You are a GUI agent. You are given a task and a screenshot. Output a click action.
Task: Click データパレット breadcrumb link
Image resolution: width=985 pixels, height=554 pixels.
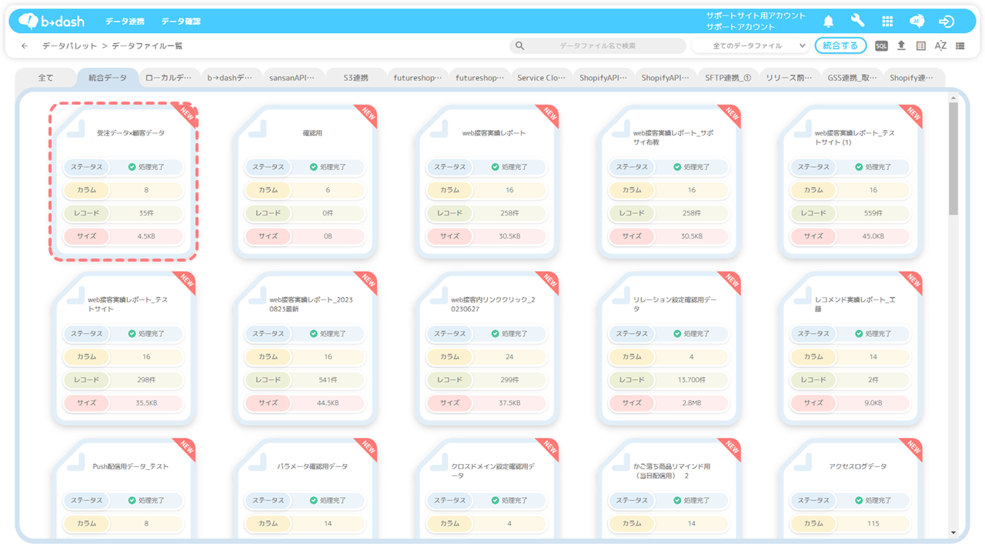pos(69,46)
